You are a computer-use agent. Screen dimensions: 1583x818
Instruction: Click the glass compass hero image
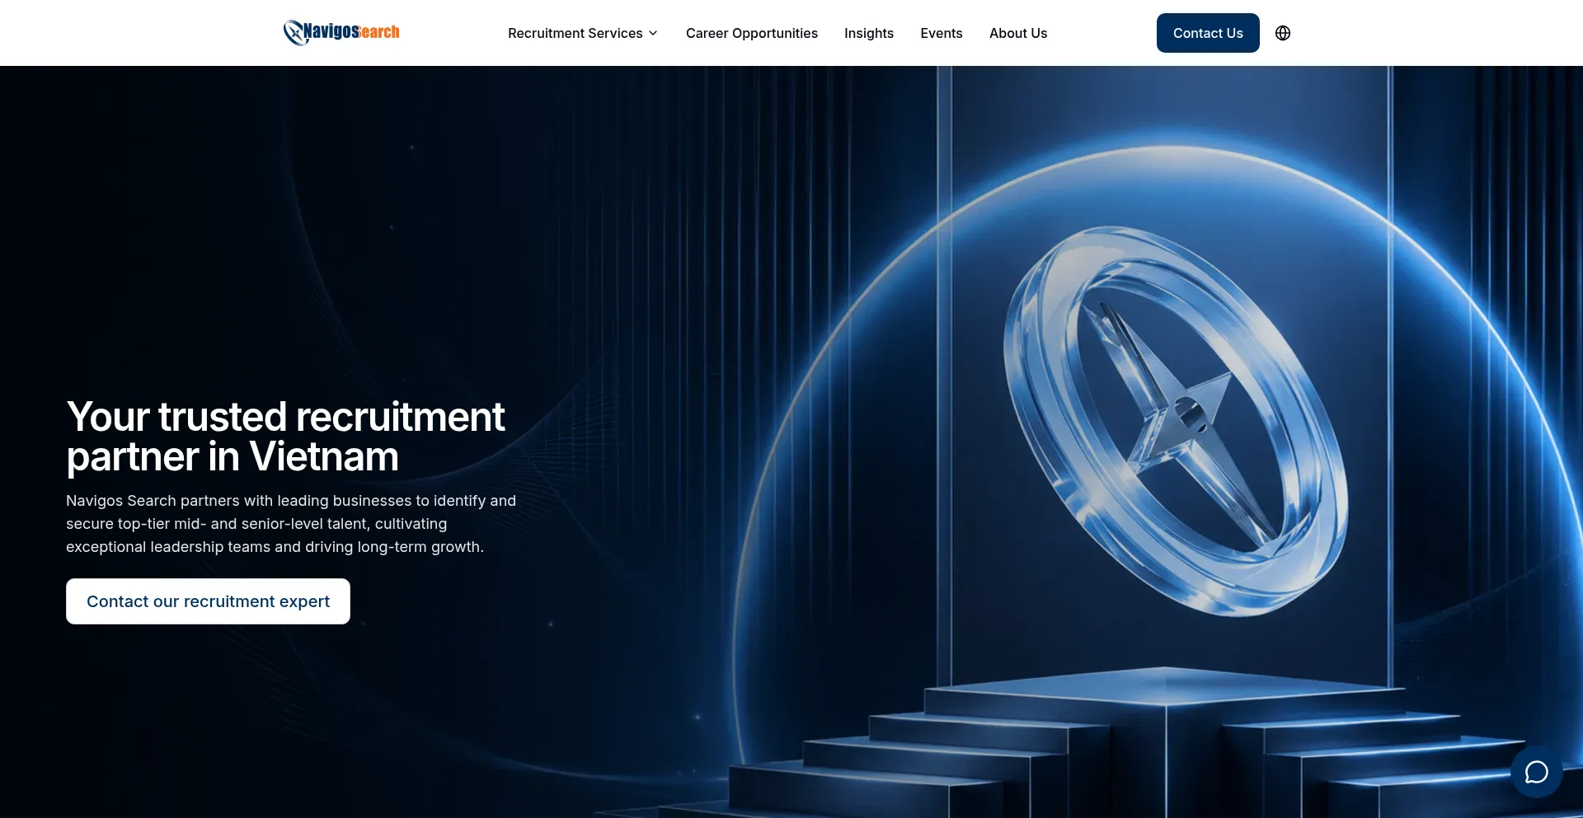pos(1175,422)
